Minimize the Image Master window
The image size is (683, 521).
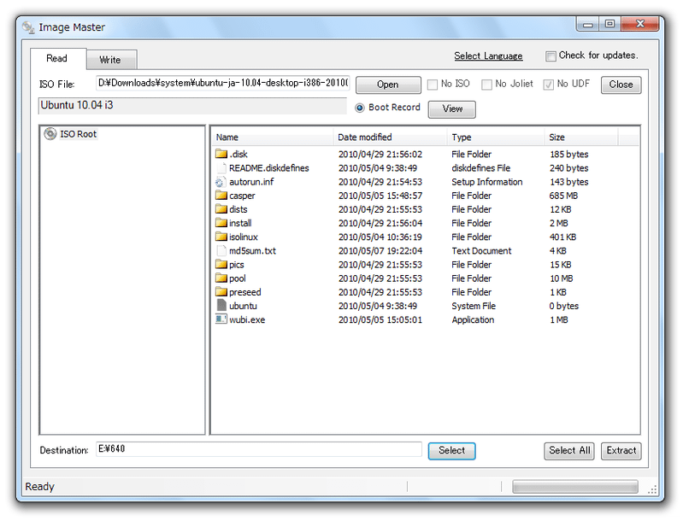click(587, 24)
